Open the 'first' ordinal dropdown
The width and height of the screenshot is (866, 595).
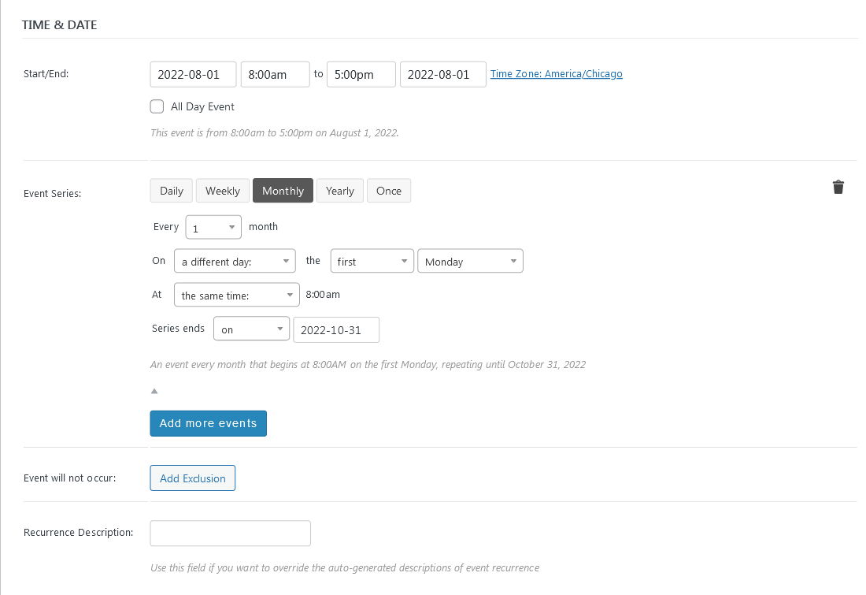372,262
